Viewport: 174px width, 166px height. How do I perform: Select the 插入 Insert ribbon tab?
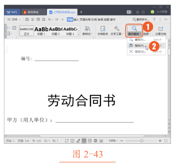76,20
